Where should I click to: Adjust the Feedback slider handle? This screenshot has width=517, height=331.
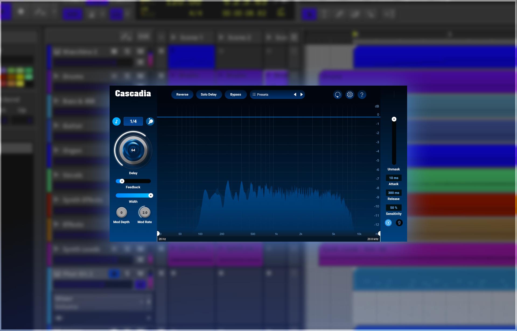point(122,181)
